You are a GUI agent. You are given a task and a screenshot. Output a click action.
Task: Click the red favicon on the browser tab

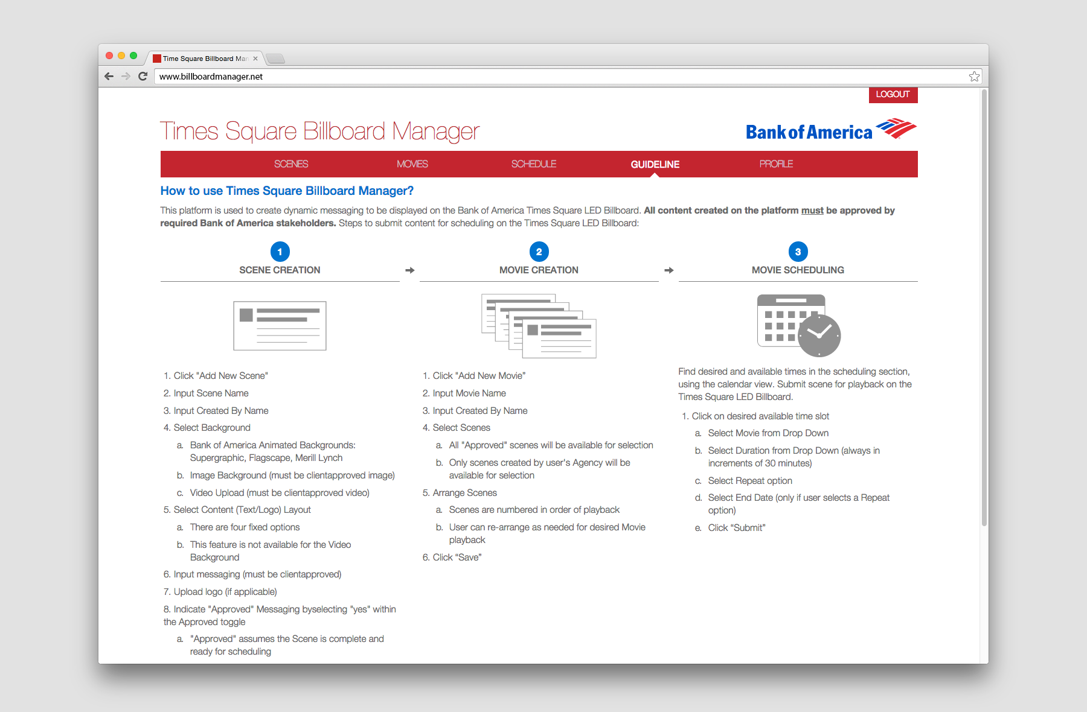tap(157, 59)
